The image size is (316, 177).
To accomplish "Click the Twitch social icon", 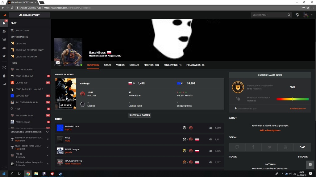I will [x=237, y=147].
